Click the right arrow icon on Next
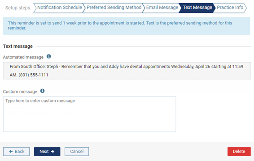Screen dimensions: 254x161 tap(53, 152)
